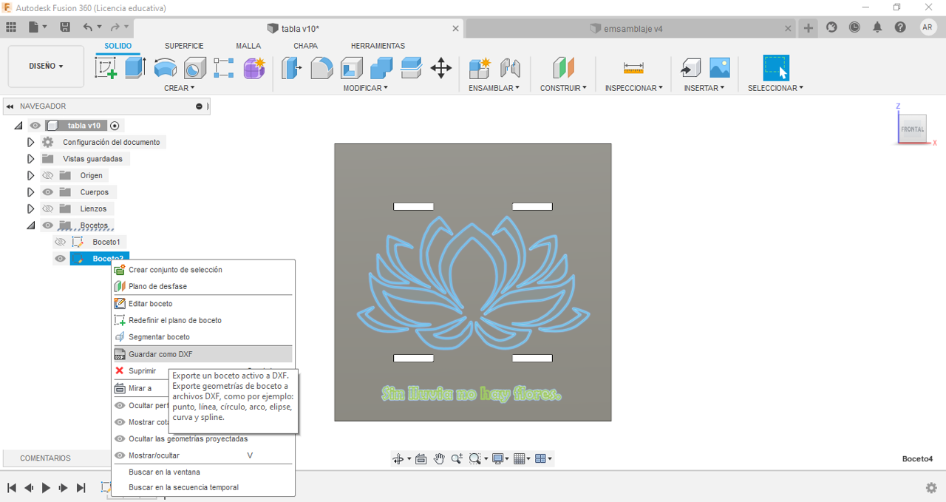Choose Guardar como DXF
This screenshot has height=502, width=946.
203,354
